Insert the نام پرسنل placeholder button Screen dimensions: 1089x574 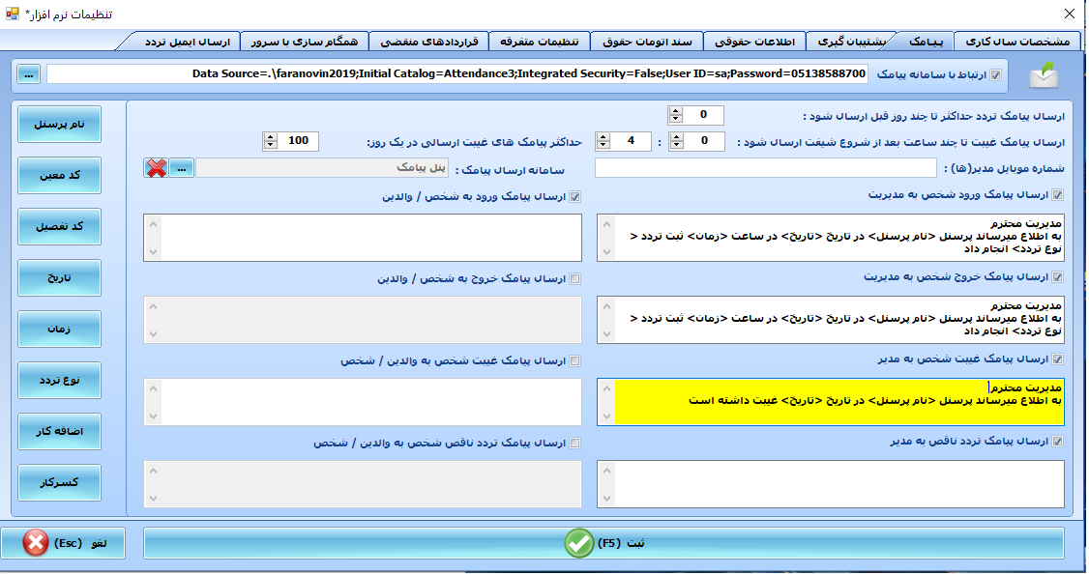[59, 125]
